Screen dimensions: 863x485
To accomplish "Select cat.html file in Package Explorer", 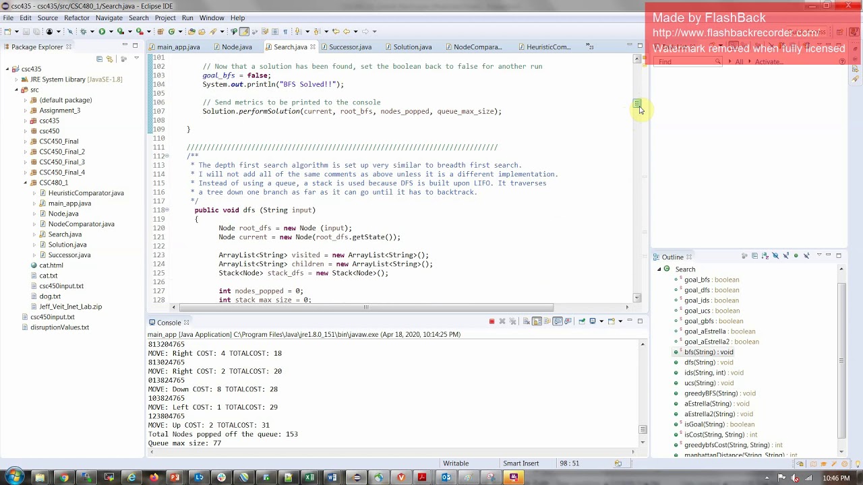I will pyautogui.click(x=51, y=265).
